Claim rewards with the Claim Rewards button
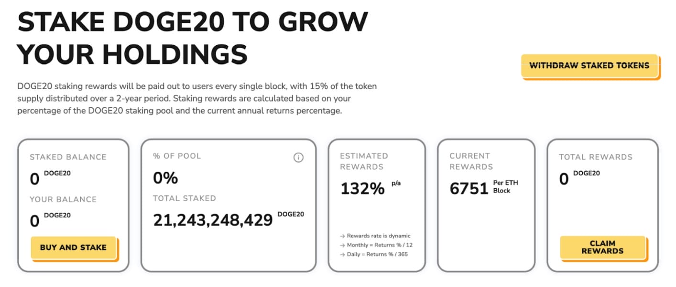The width and height of the screenshot is (676, 287). click(x=602, y=247)
